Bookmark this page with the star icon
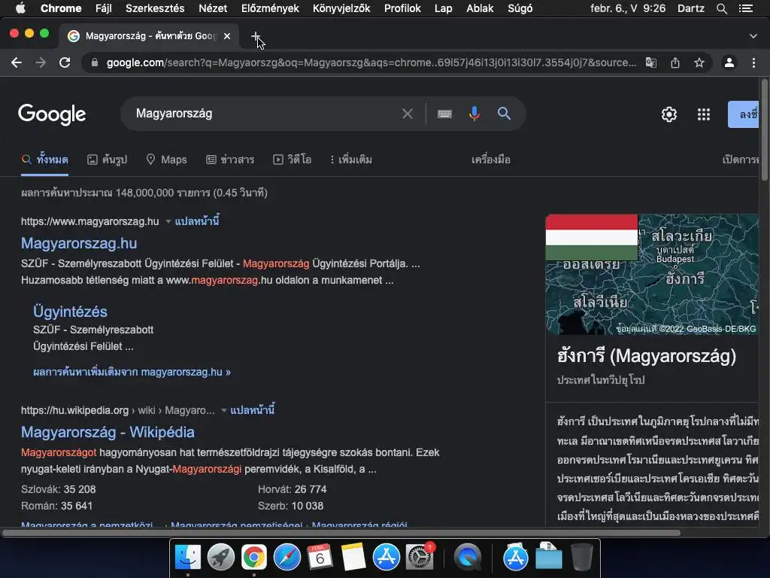Image resolution: width=770 pixels, height=578 pixels. pos(699,62)
